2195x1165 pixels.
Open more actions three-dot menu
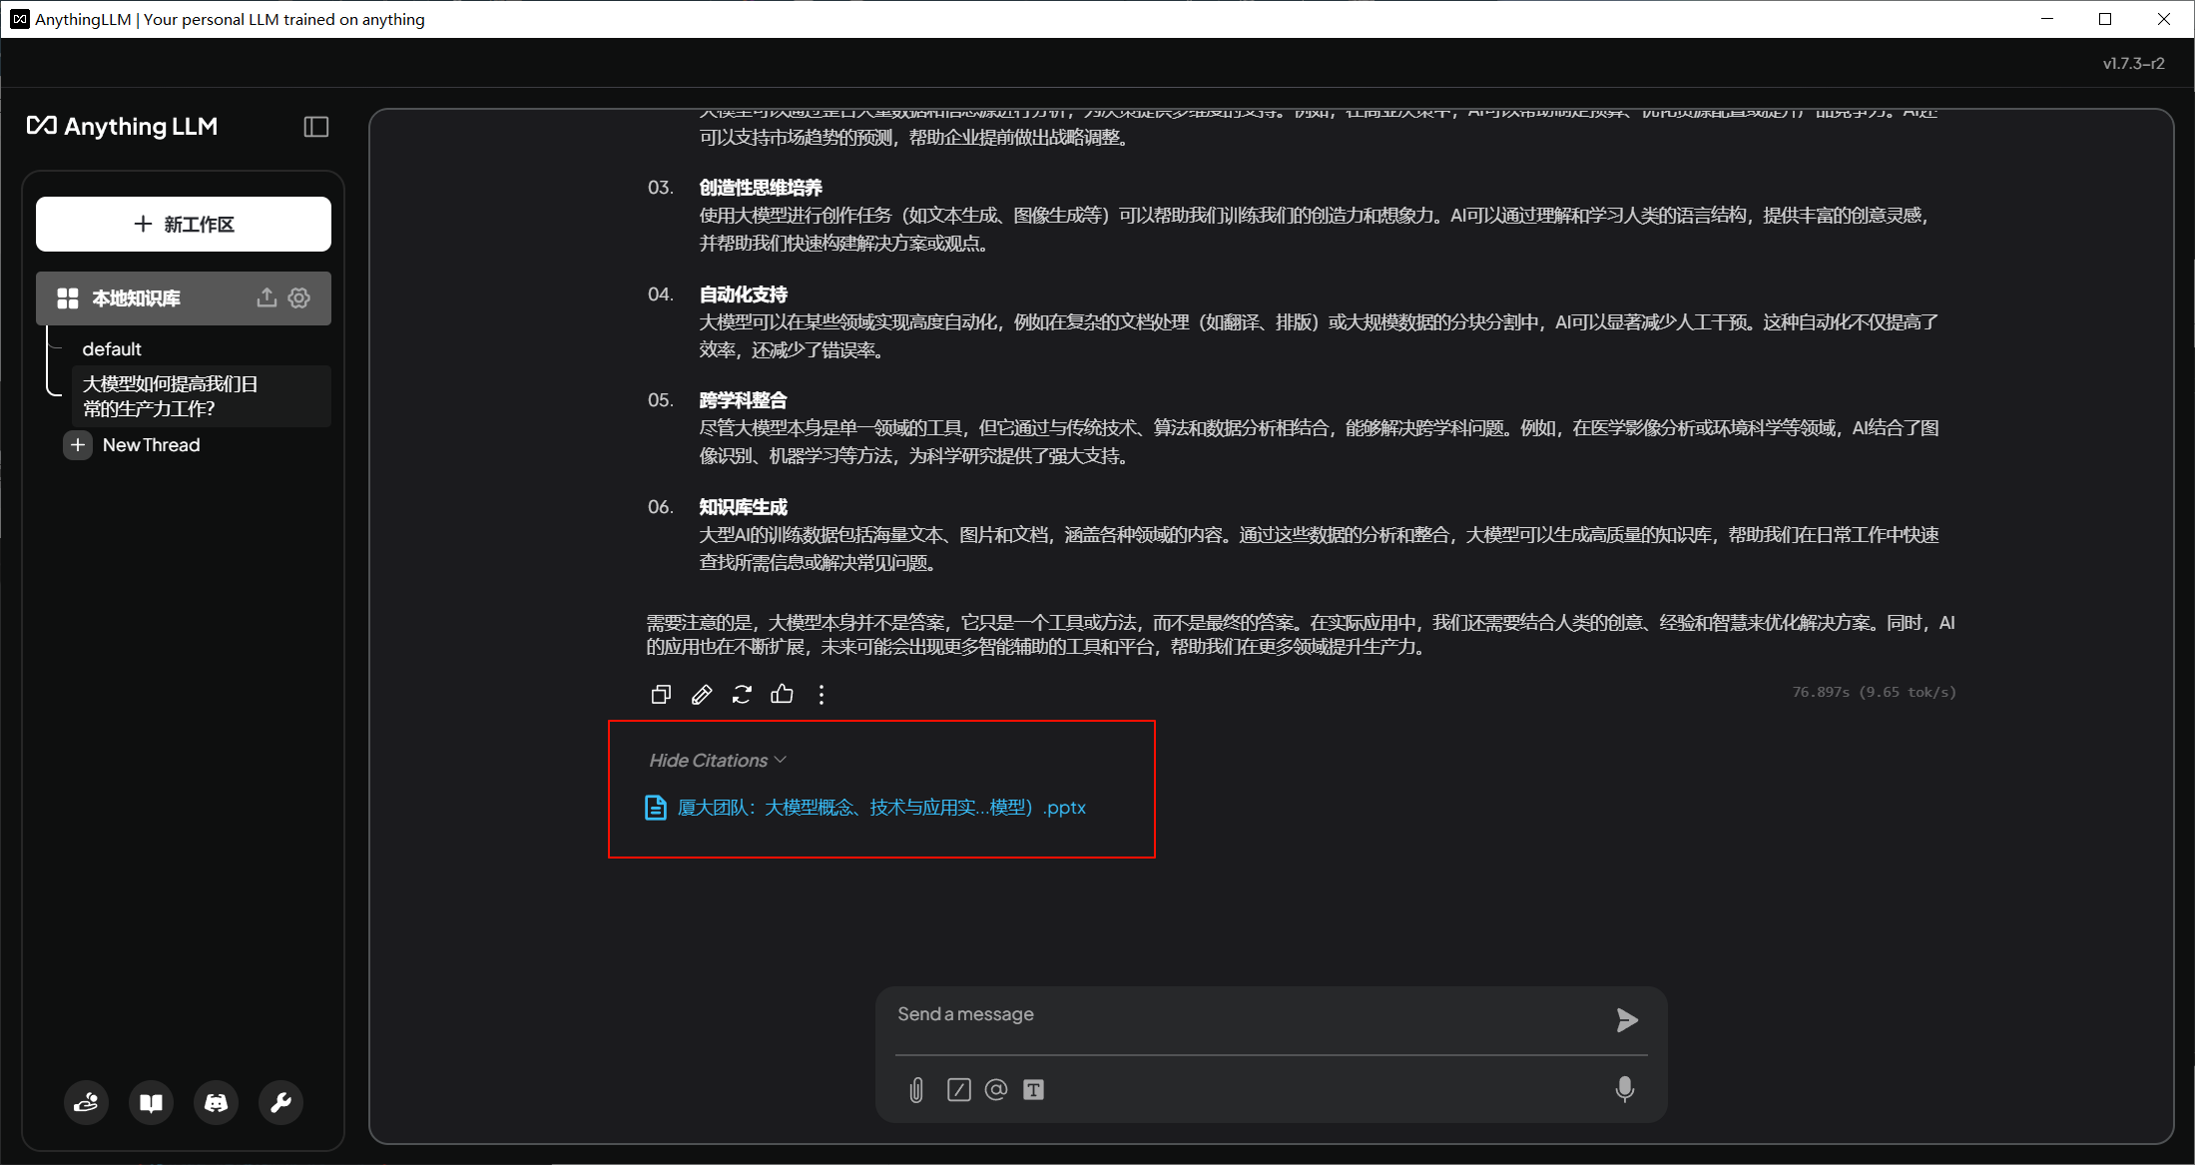(x=822, y=695)
